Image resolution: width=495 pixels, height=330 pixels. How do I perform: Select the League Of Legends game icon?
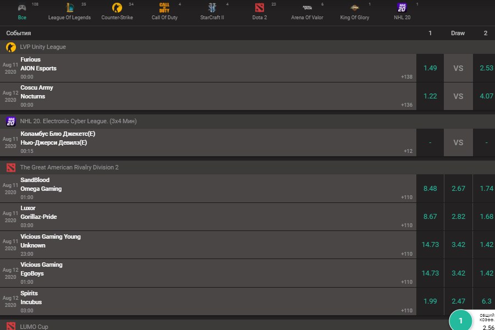[69, 8]
